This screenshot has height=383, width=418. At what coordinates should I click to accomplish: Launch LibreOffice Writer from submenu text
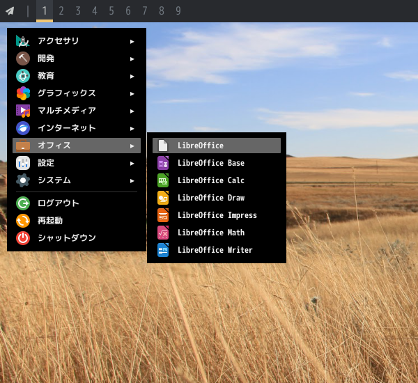point(215,250)
